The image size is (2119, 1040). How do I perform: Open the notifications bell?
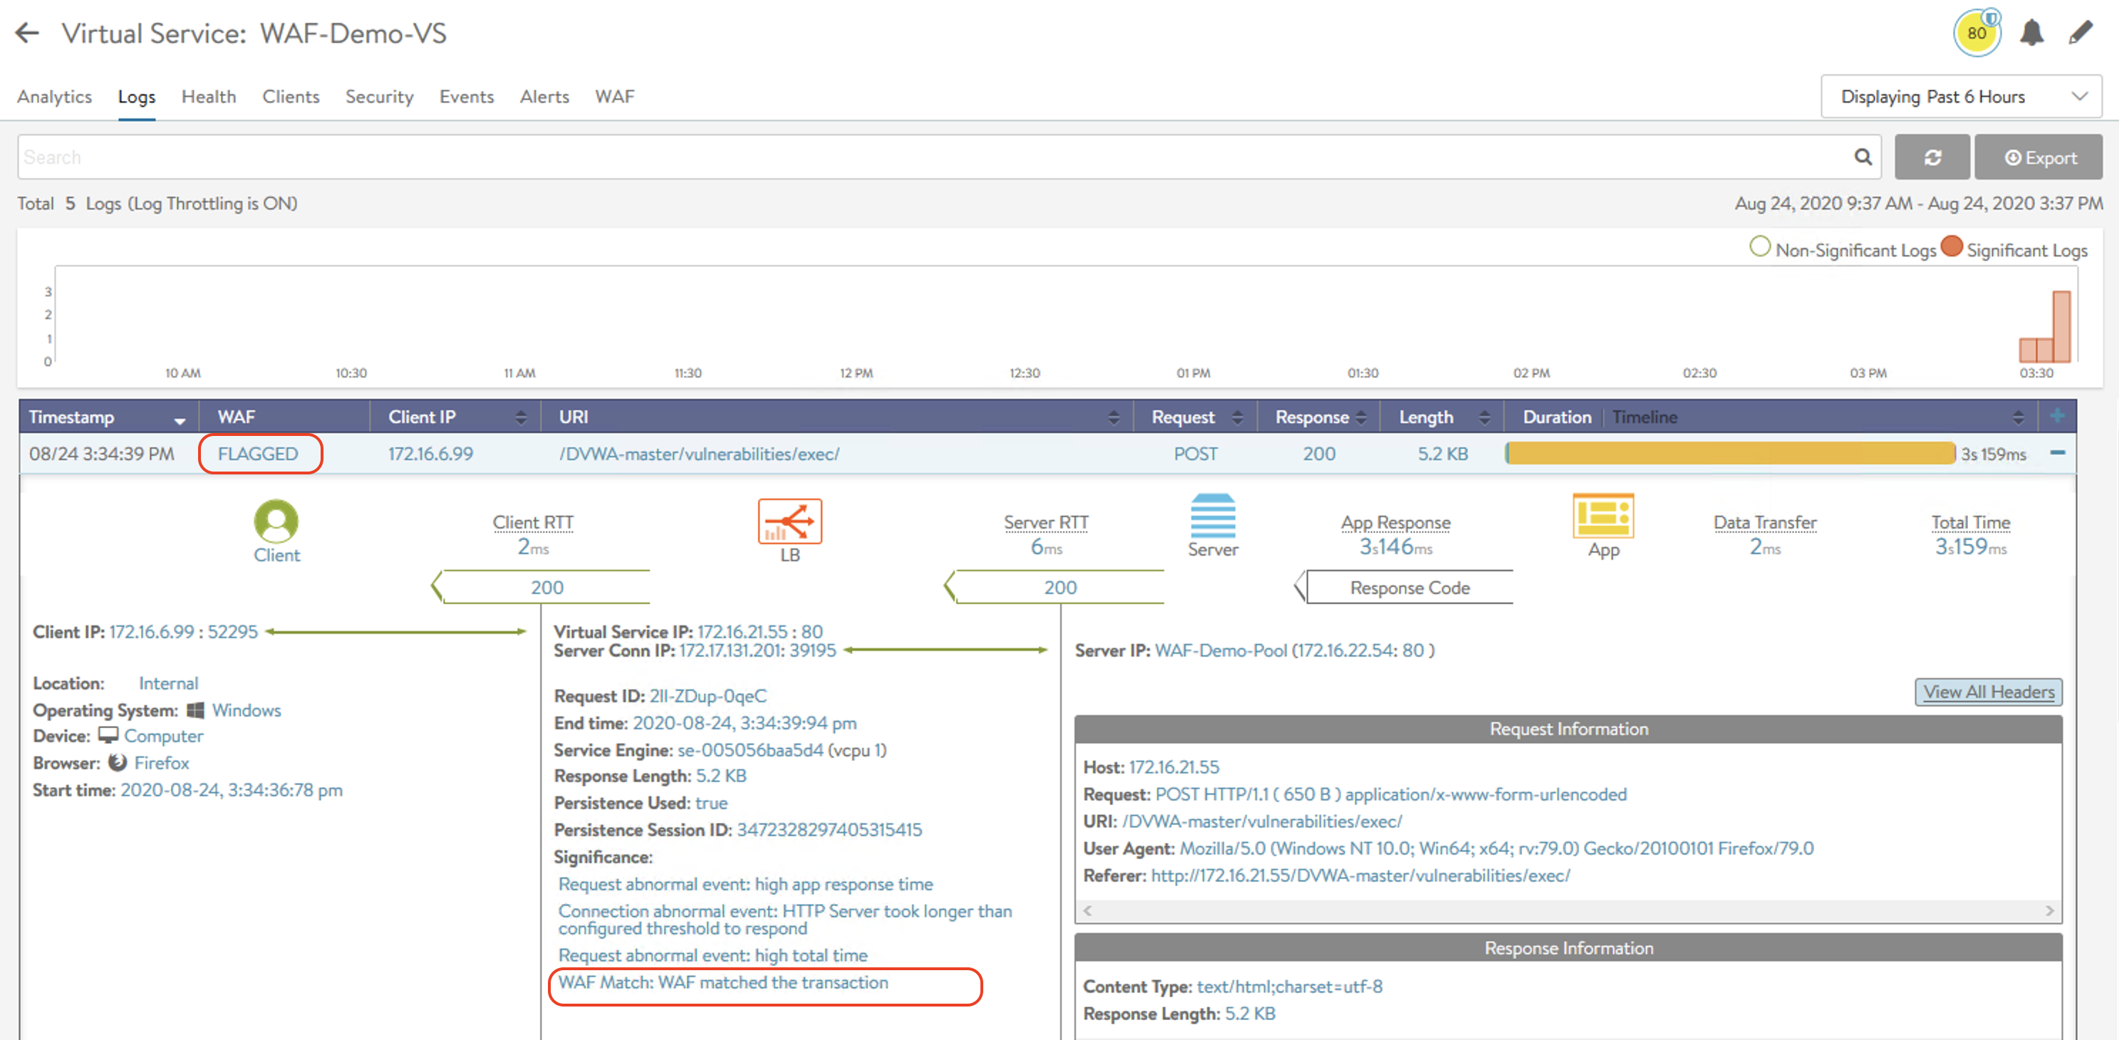[x=2031, y=33]
